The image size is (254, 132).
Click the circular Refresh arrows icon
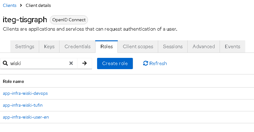tap(145, 63)
